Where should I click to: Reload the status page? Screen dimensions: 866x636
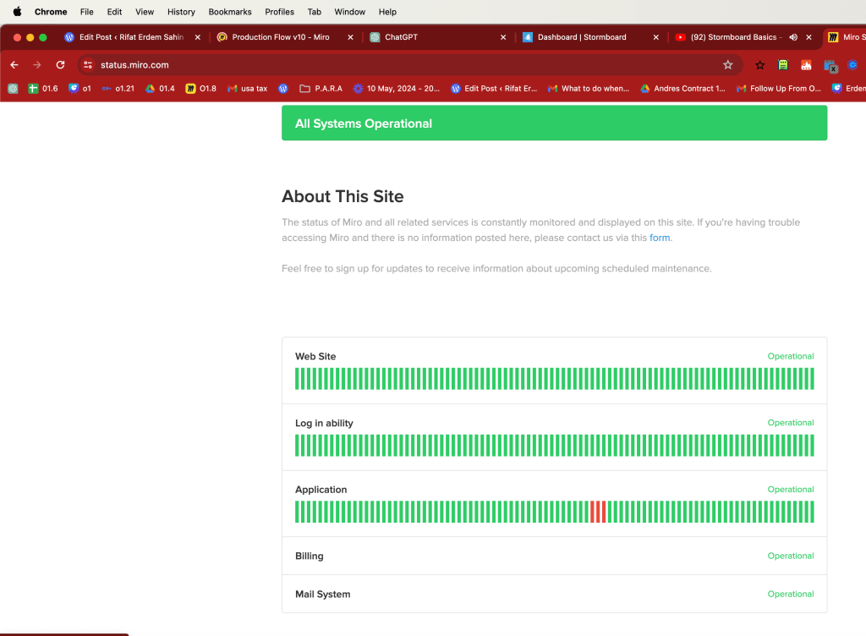(x=60, y=64)
